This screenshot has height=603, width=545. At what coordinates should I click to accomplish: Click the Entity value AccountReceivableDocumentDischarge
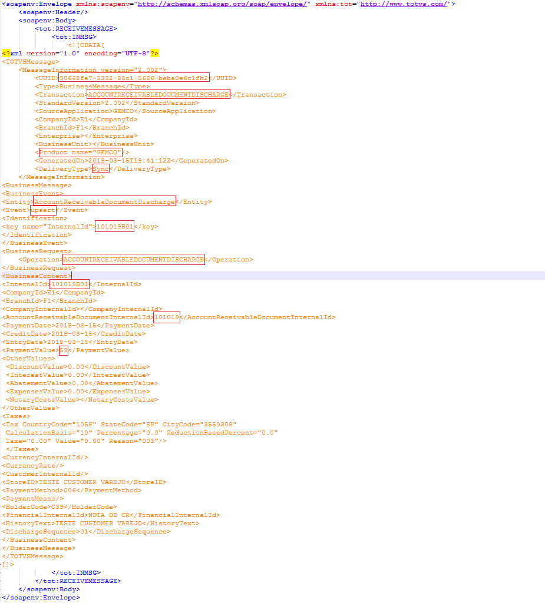[105, 202]
